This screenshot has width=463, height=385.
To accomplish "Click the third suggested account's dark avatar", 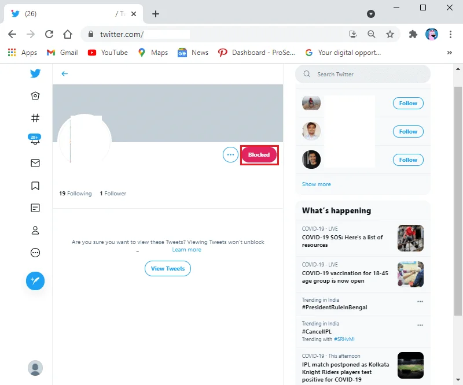I will (311, 160).
